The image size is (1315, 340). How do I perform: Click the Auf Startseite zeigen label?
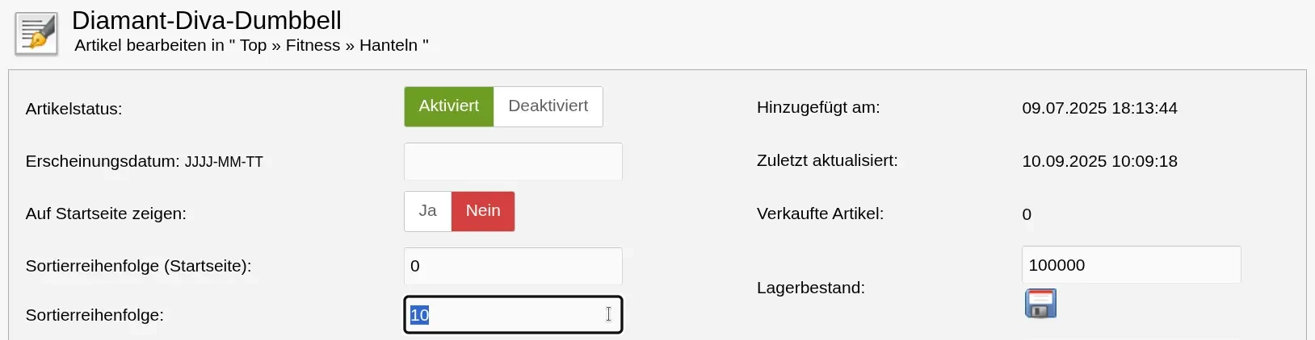(106, 214)
